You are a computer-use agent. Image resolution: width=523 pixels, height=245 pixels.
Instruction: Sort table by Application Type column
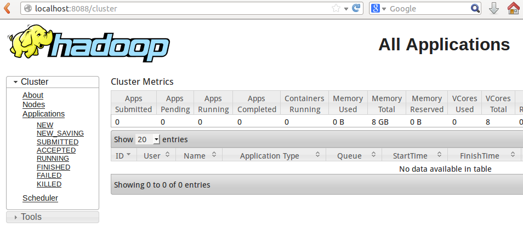click(x=274, y=155)
